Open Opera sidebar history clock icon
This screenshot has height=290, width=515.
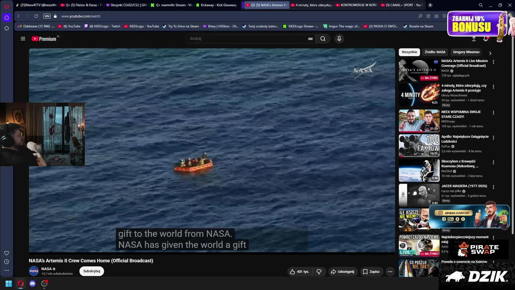[6, 262]
